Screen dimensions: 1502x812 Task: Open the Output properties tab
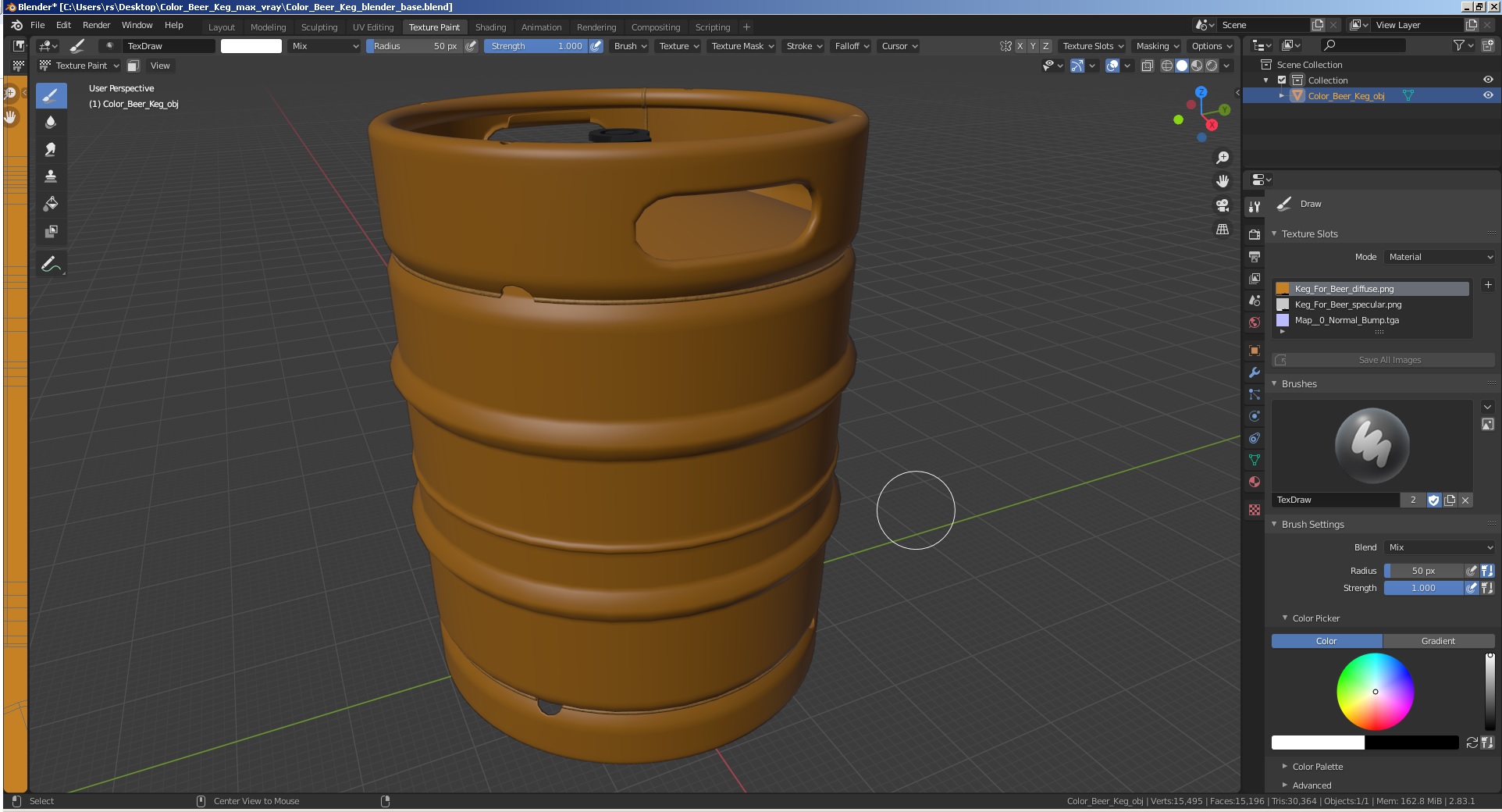coord(1255,256)
